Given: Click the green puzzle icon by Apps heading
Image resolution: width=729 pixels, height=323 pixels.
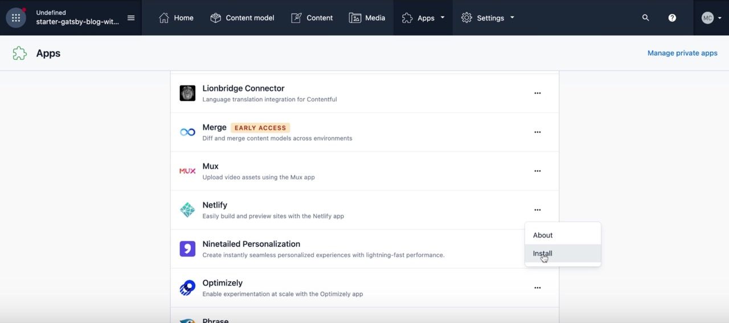Looking at the screenshot, I should pyautogui.click(x=20, y=53).
